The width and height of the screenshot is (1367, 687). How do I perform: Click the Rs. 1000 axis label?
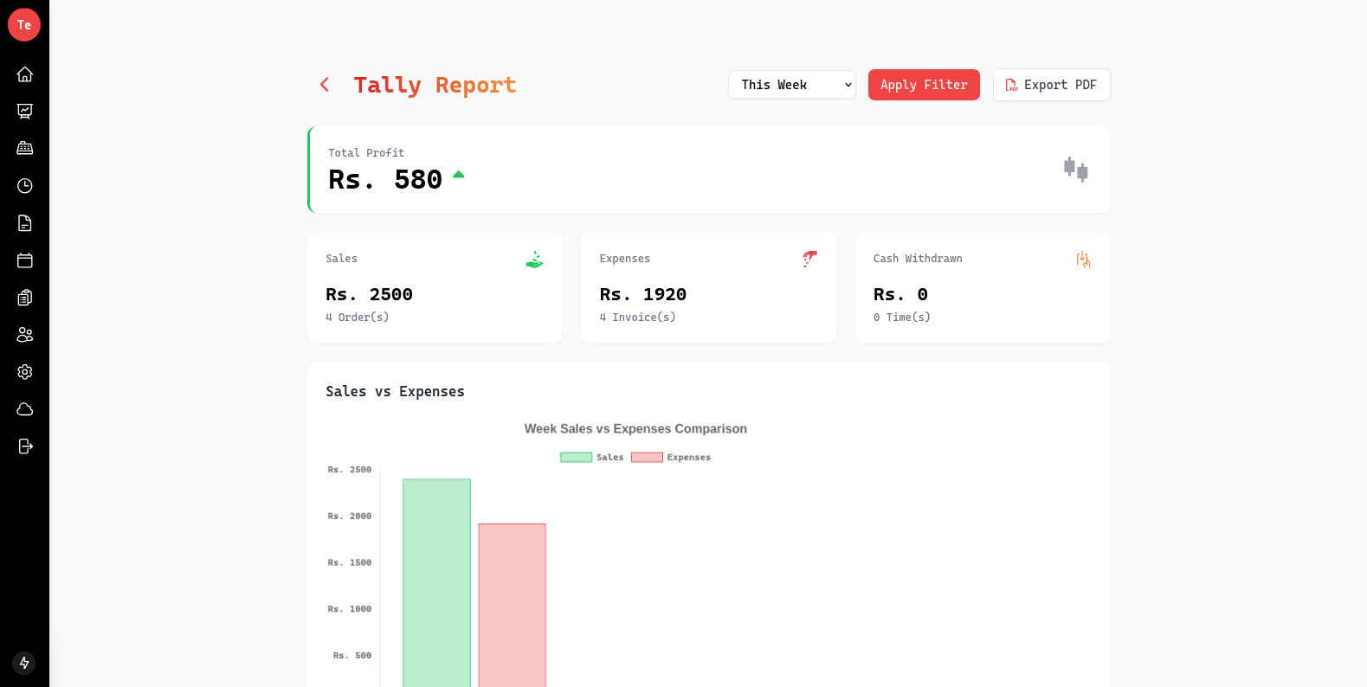[x=350, y=609]
